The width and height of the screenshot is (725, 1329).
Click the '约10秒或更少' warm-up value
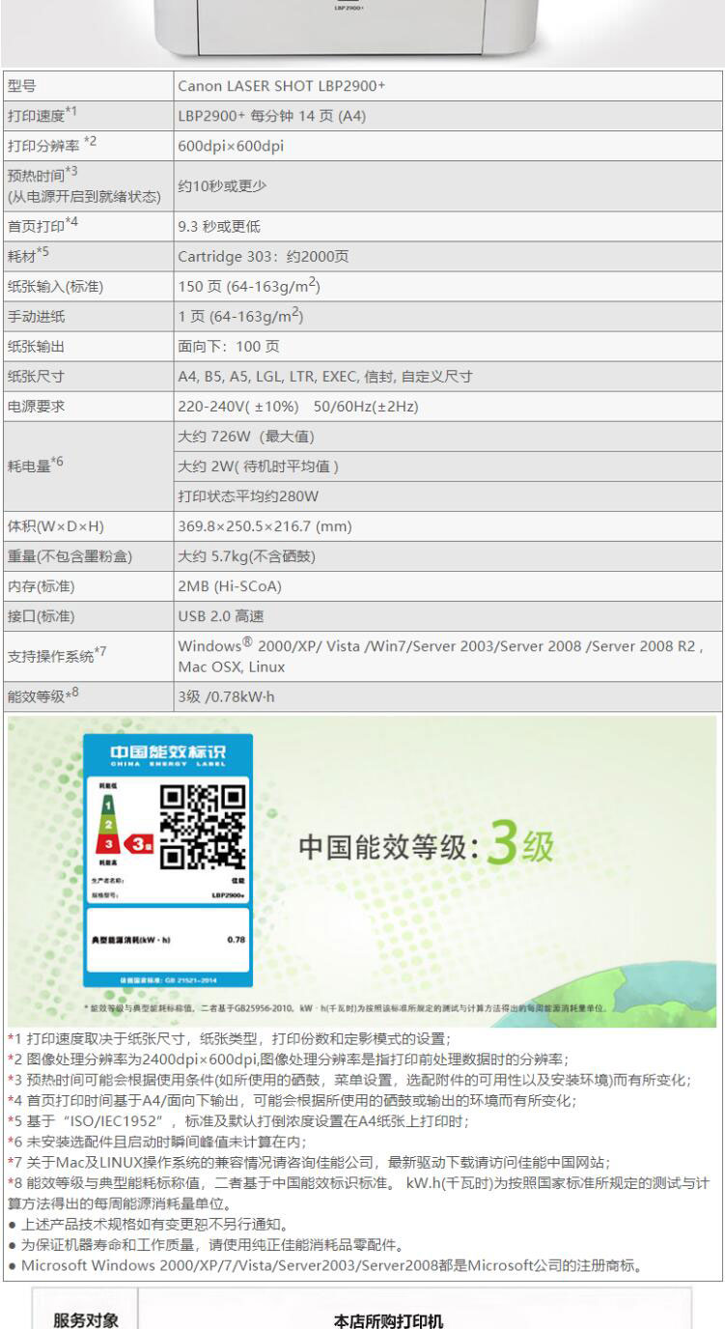[222, 186]
